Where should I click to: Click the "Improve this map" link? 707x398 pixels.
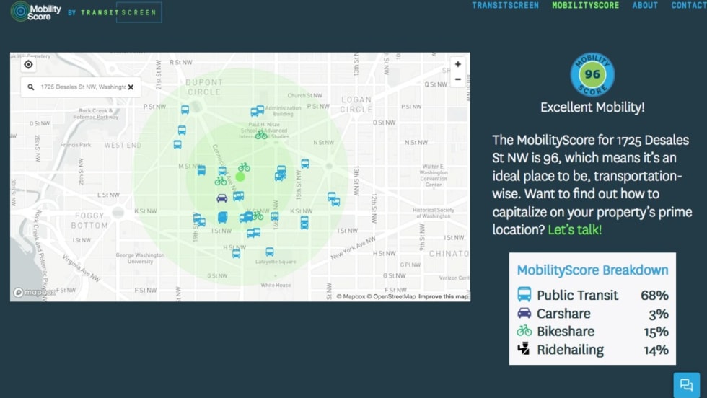[443, 297]
